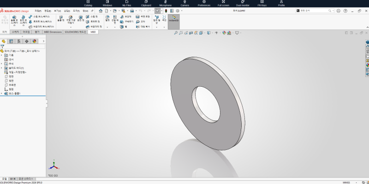
Task: Choose the Mirror command
Action: tap(143, 27)
